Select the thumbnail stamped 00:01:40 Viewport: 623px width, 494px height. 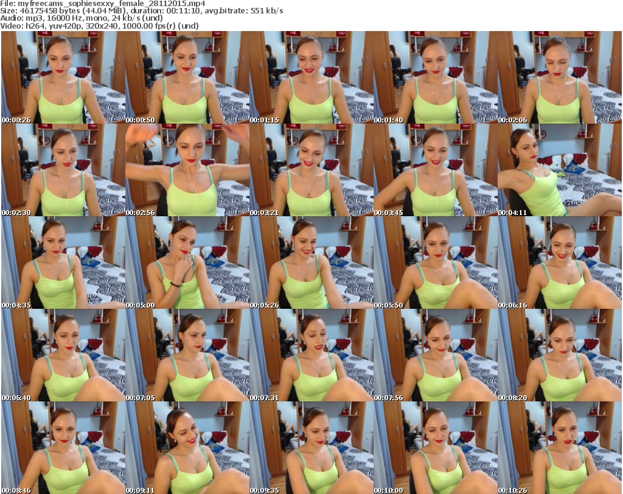click(x=436, y=77)
